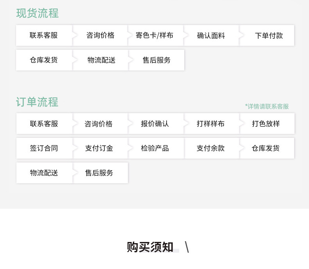Open the *详情请联系客服 note

(x=267, y=107)
